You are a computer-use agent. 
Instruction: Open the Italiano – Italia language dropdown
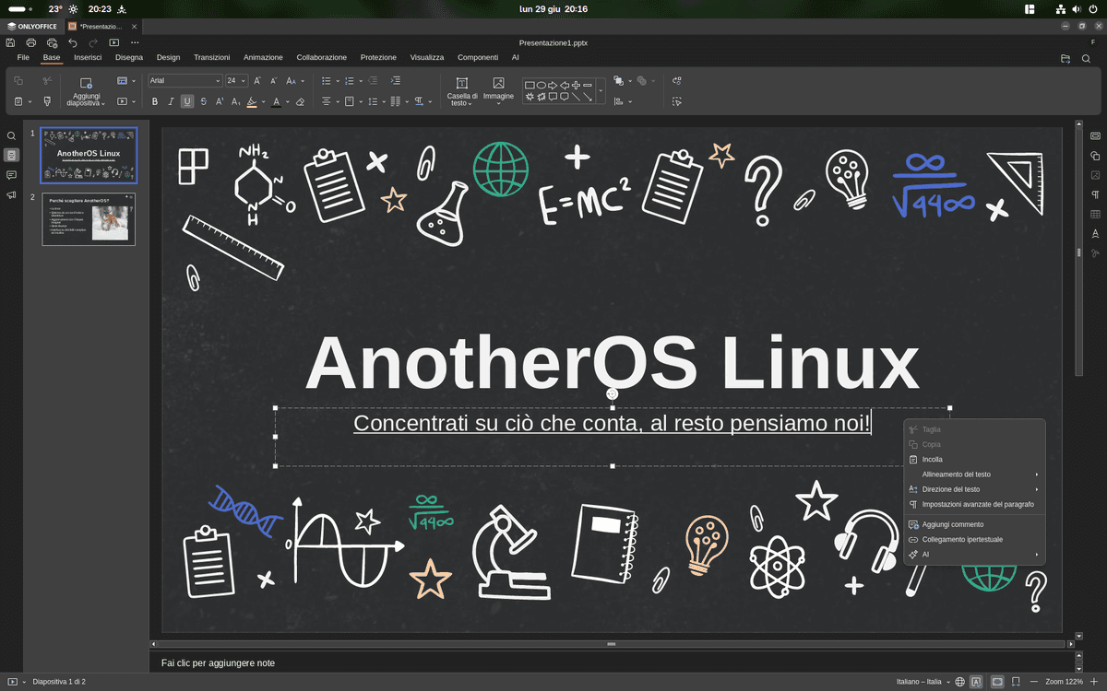(x=923, y=682)
